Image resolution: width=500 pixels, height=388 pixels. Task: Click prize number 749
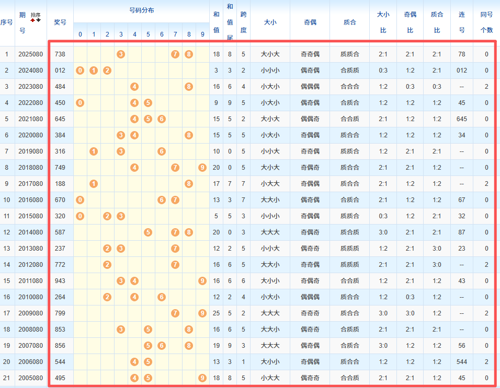[60, 168]
